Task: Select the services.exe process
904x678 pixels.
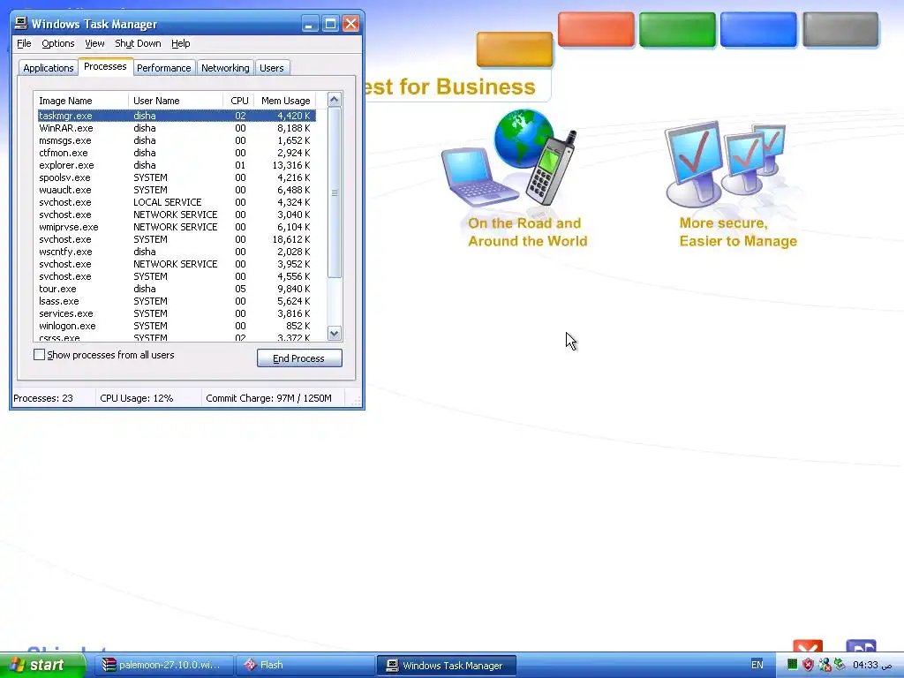Action: (x=177, y=313)
